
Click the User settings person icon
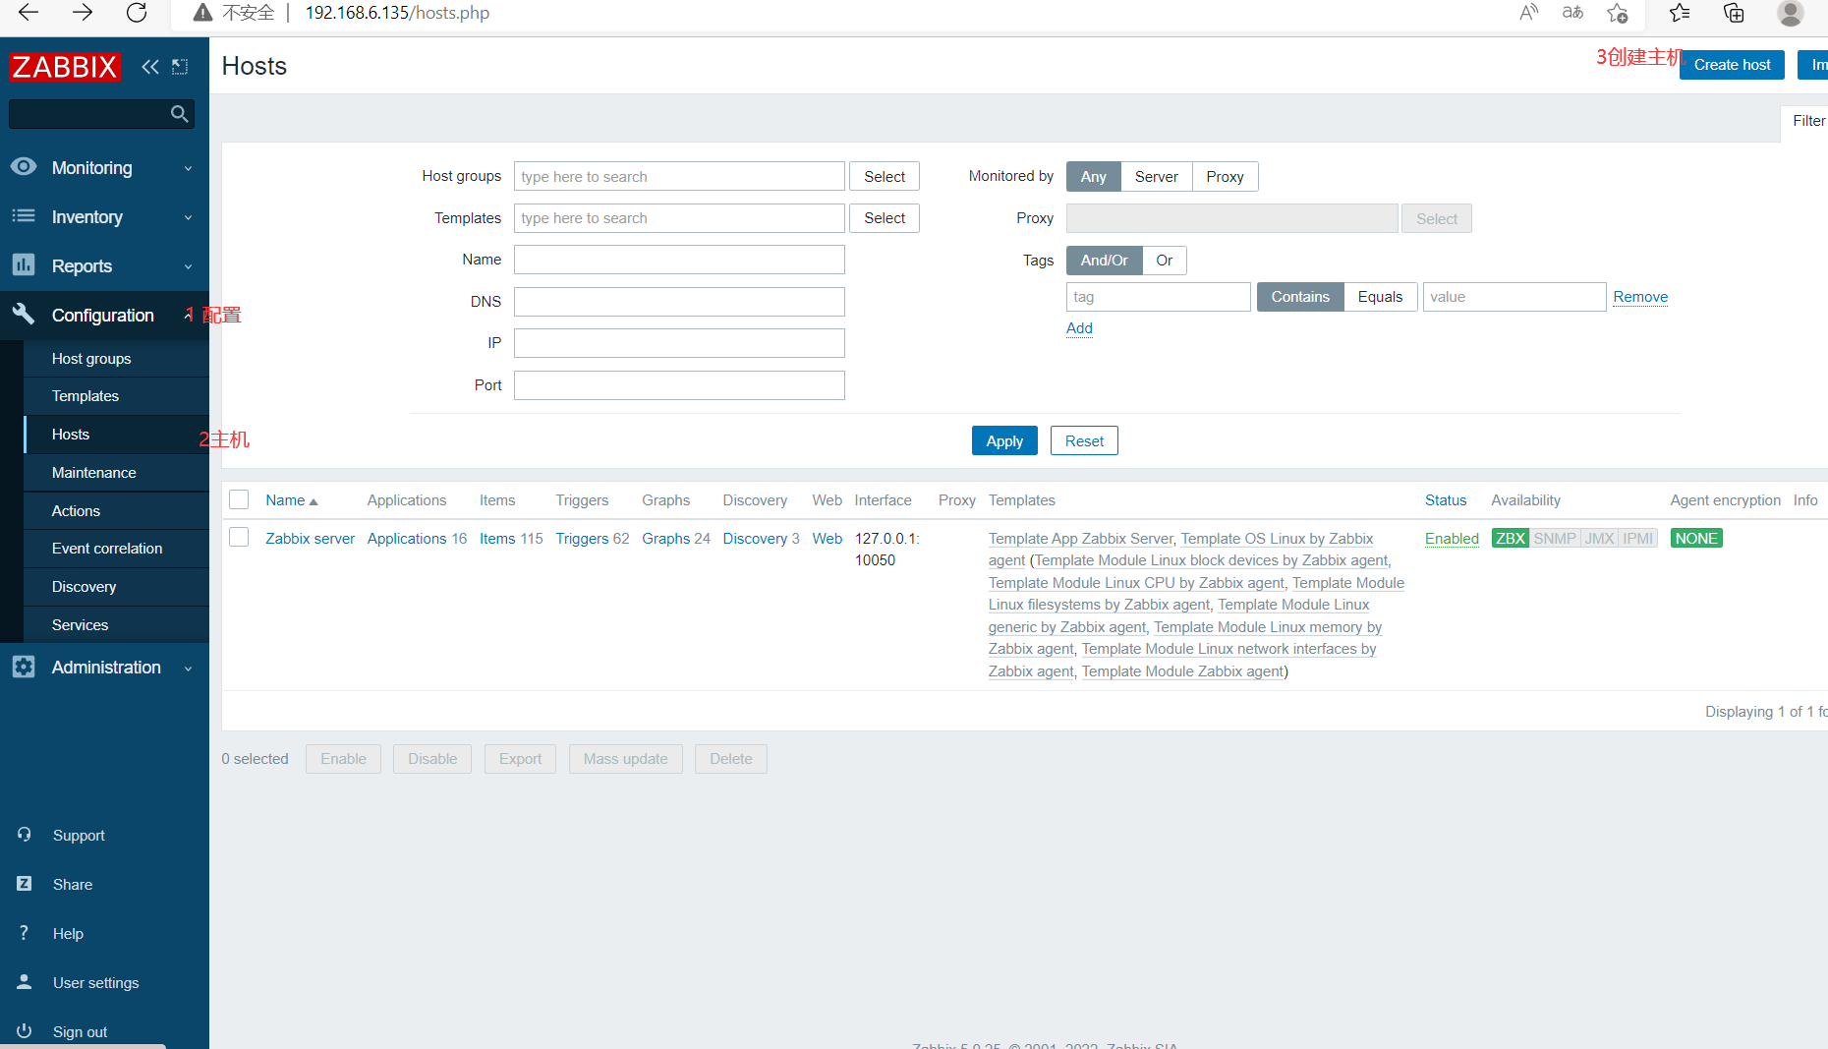[25, 982]
